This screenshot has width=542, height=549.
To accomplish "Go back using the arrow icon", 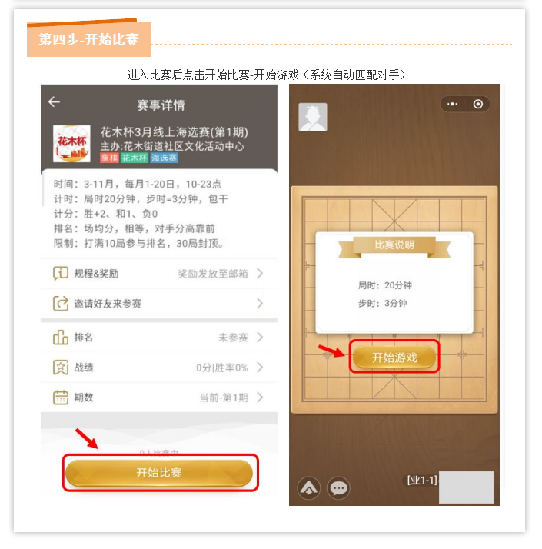I will (55, 102).
